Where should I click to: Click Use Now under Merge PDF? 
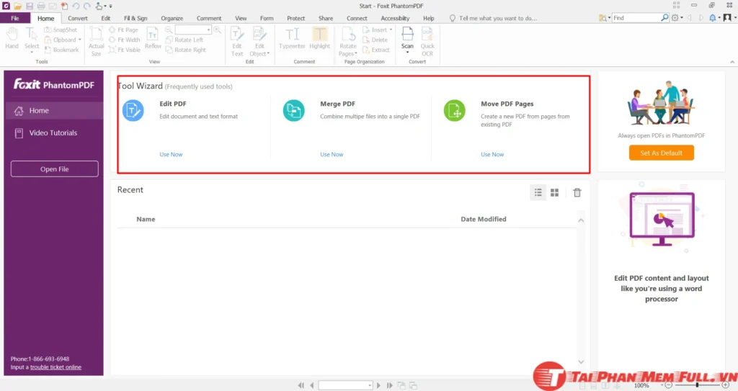tap(332, 154)
